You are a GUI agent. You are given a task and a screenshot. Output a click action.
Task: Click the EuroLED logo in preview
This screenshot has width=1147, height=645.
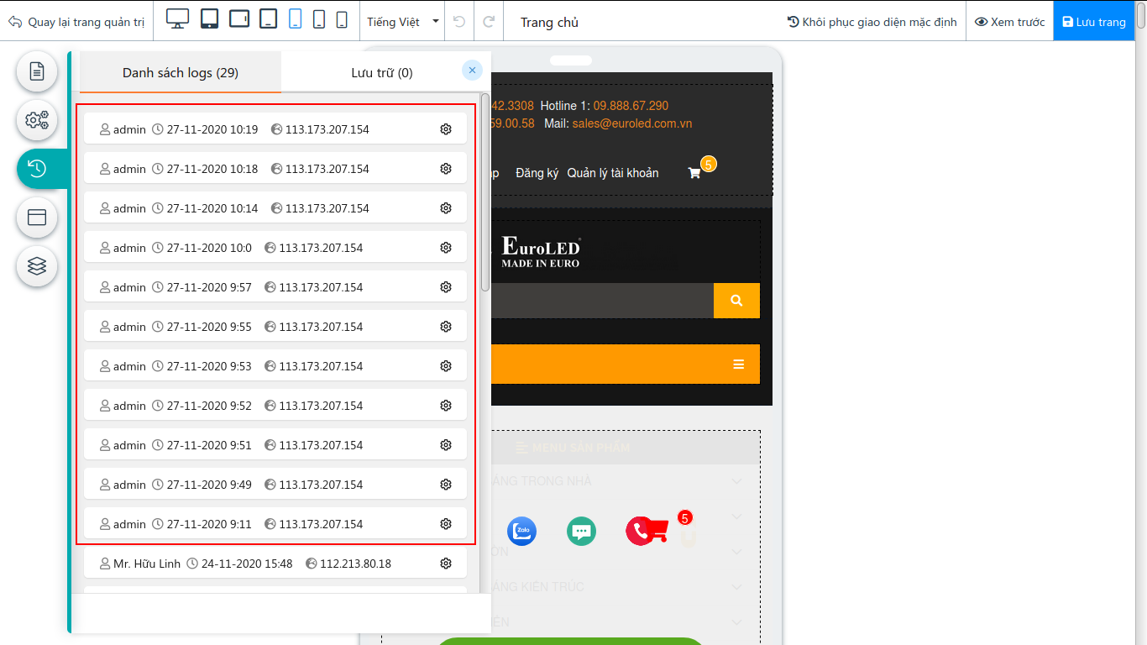(x=541, y=252)
